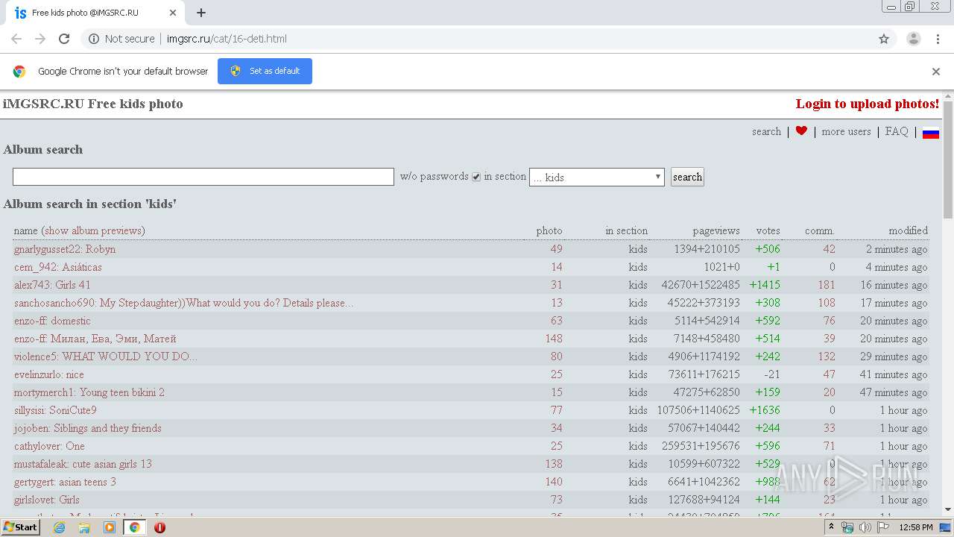Reload the page with the refresh icon
Viewport: 954px width, 537px height.
click(64, 39)
